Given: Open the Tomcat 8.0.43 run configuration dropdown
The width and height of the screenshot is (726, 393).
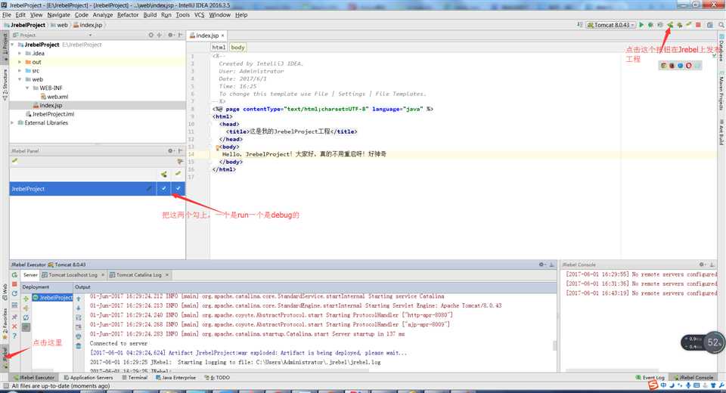Looking at the screenshot, I should pos(611,25).
